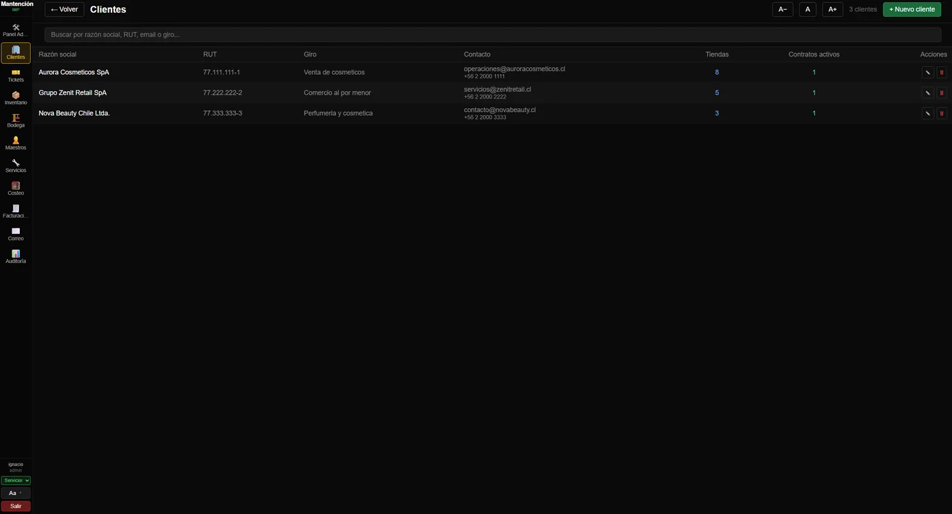This screenshot has width=952, height=514.
Task: Edit the Aurora Cosmeticos SpA client
Action: coord(928,72)
